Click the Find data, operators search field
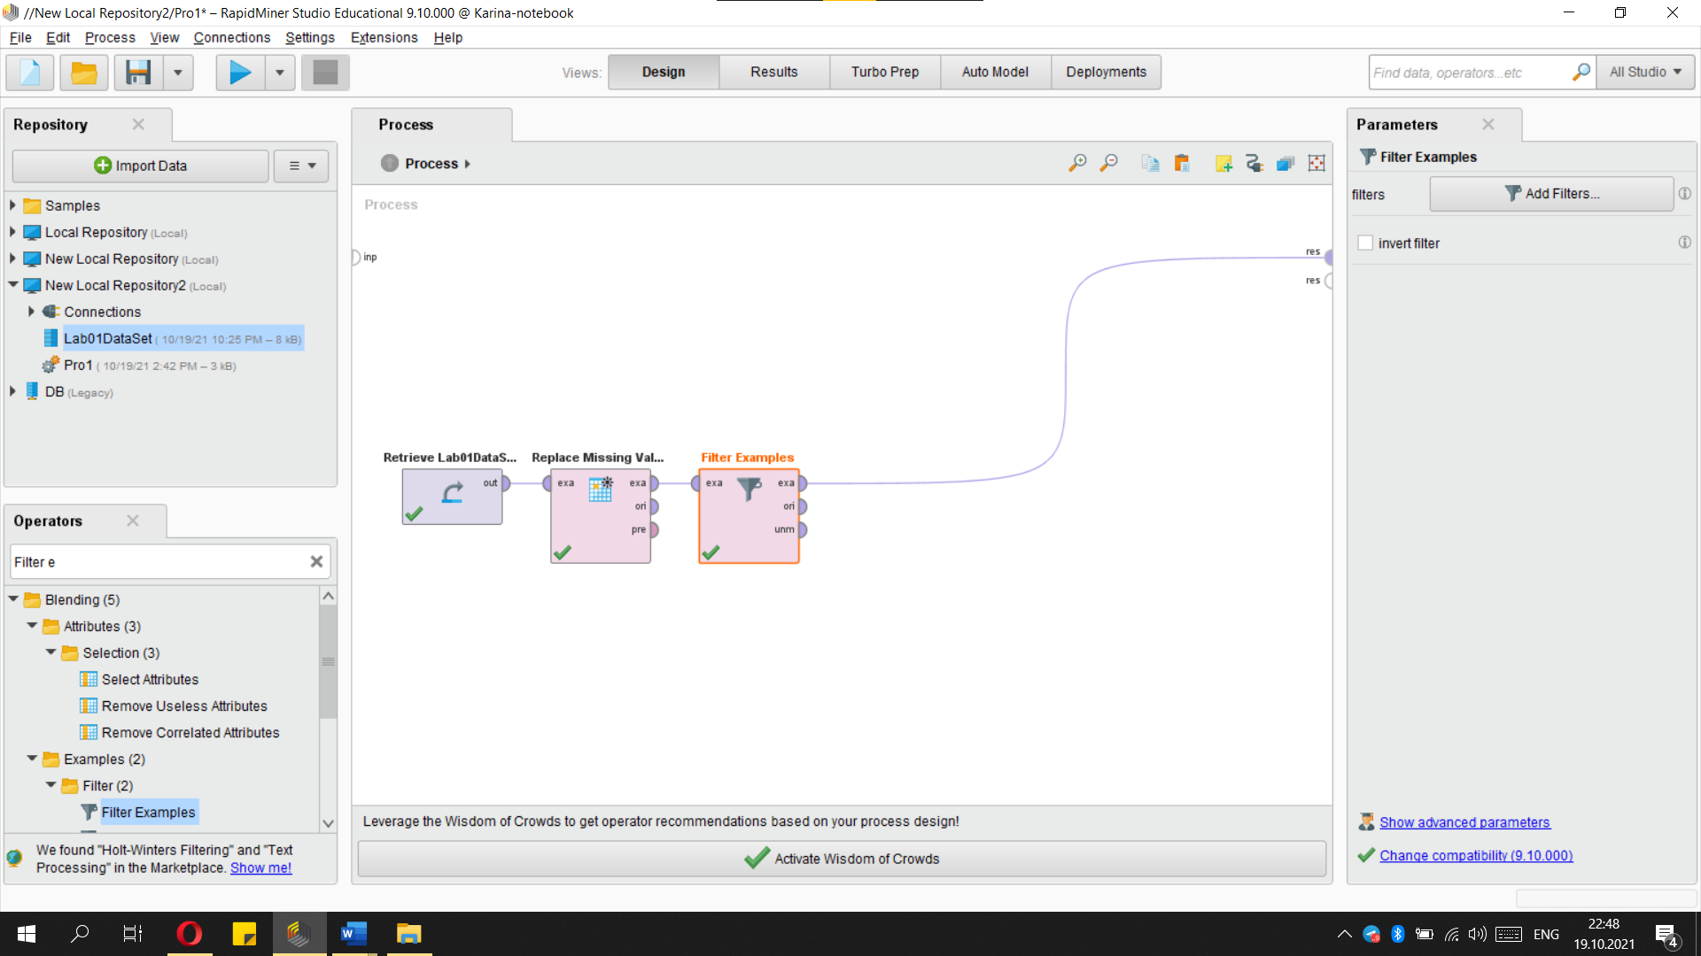The width and height of the screenshot is (1701, 956). click(x=1471, y=72)
